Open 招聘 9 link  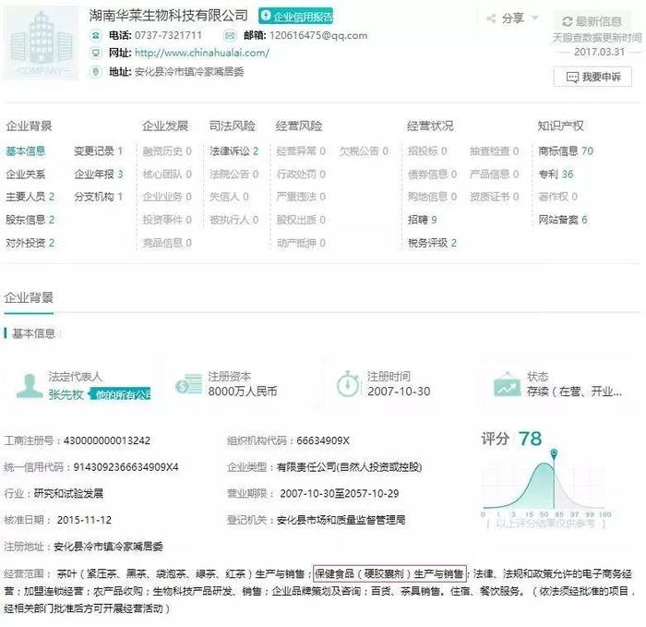coord(423,220)
